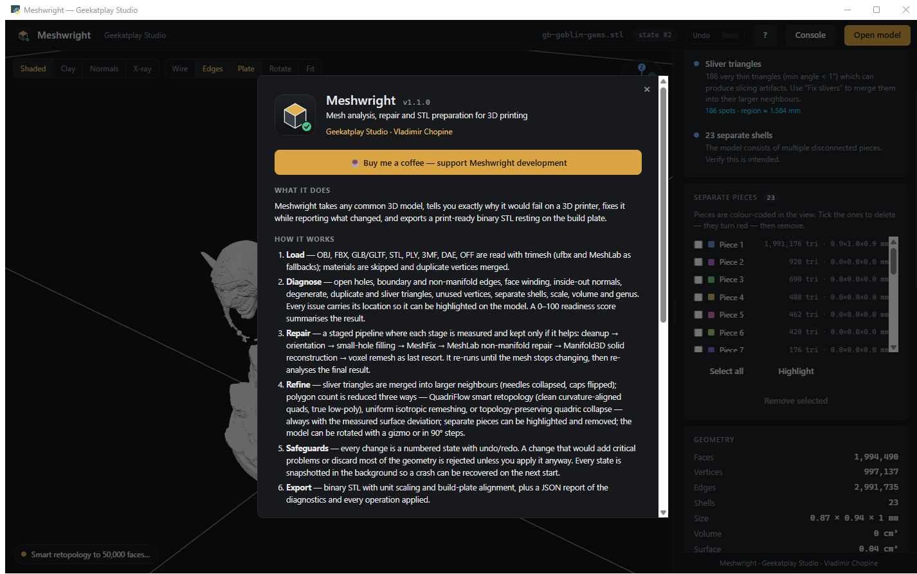Click the Open model button
Screen dimensions: 917x574
pos(877,35)
